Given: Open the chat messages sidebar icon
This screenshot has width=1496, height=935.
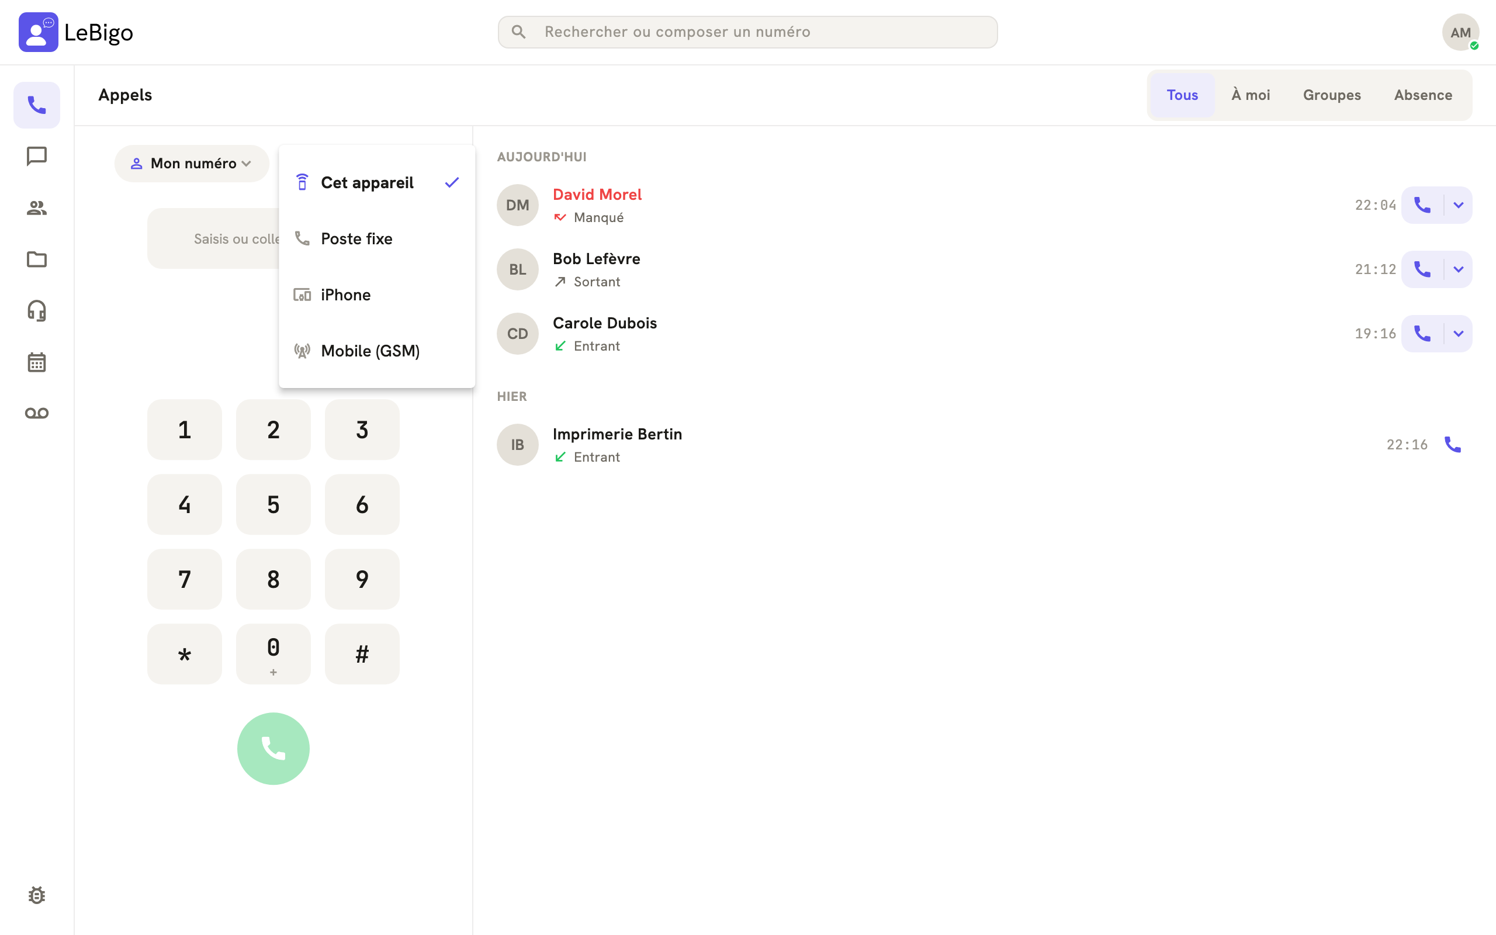Looking at the screenshot, I should 36,157.
